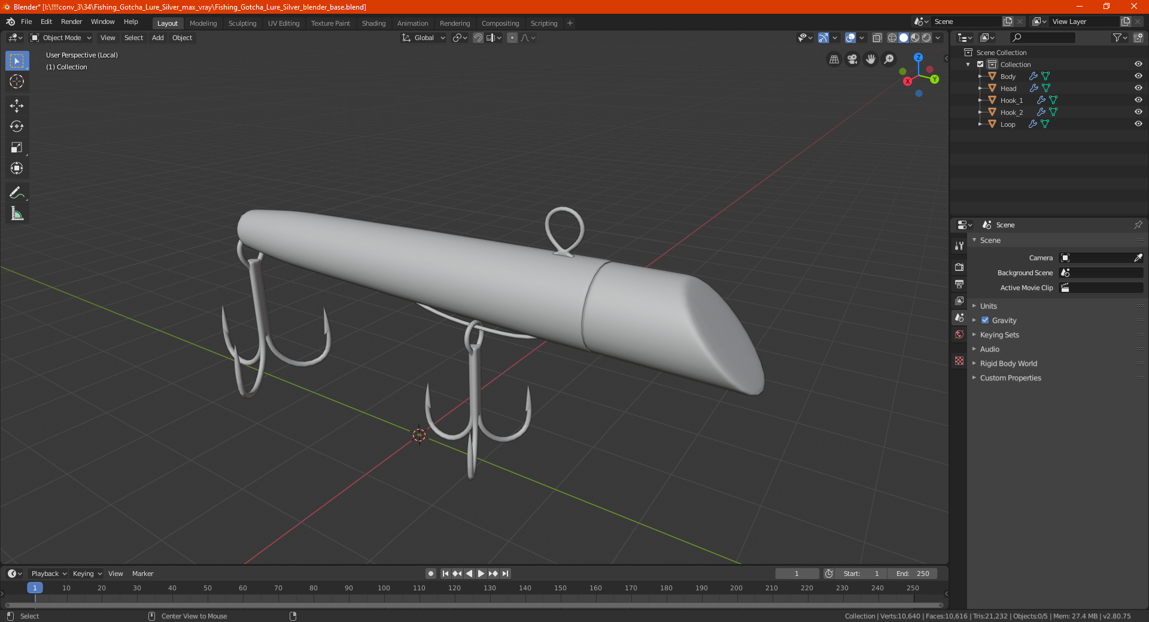Open the File menu

pyautogui.click(x=26, y=22)
